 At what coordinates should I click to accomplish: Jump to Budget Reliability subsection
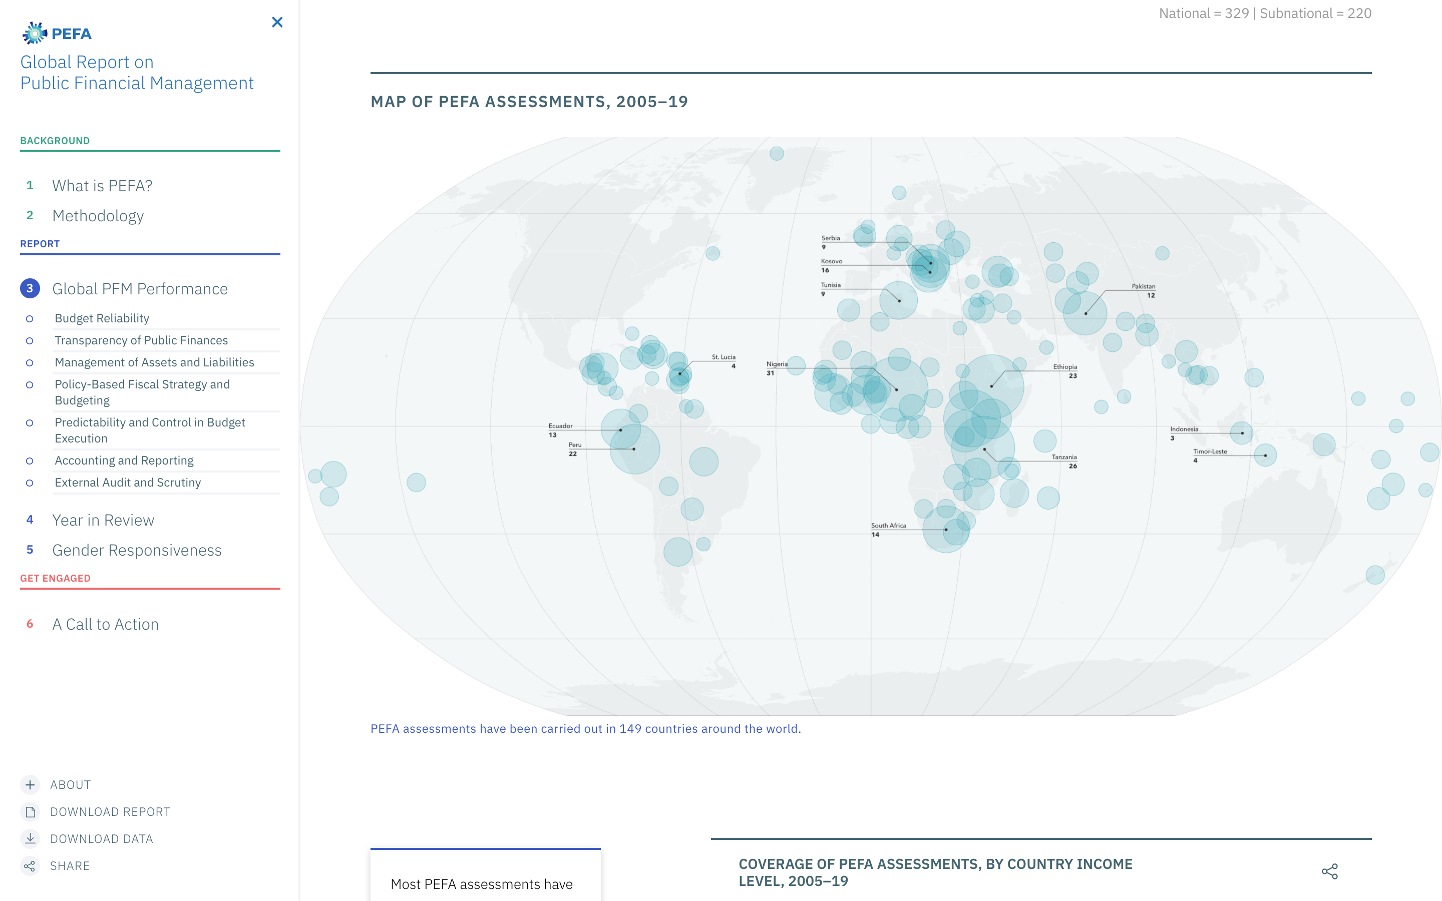(x=102, y=318)
